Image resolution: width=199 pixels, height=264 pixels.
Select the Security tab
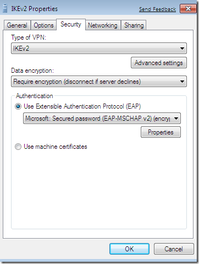click(x=71, y=24)
